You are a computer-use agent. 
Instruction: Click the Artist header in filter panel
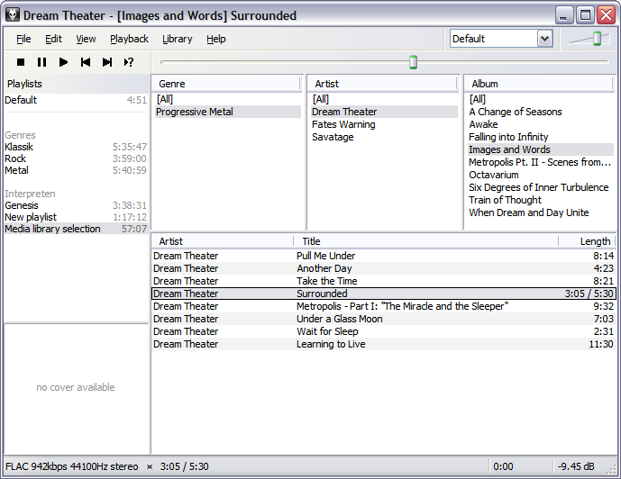pyautogui.click(x=382, y=84)
